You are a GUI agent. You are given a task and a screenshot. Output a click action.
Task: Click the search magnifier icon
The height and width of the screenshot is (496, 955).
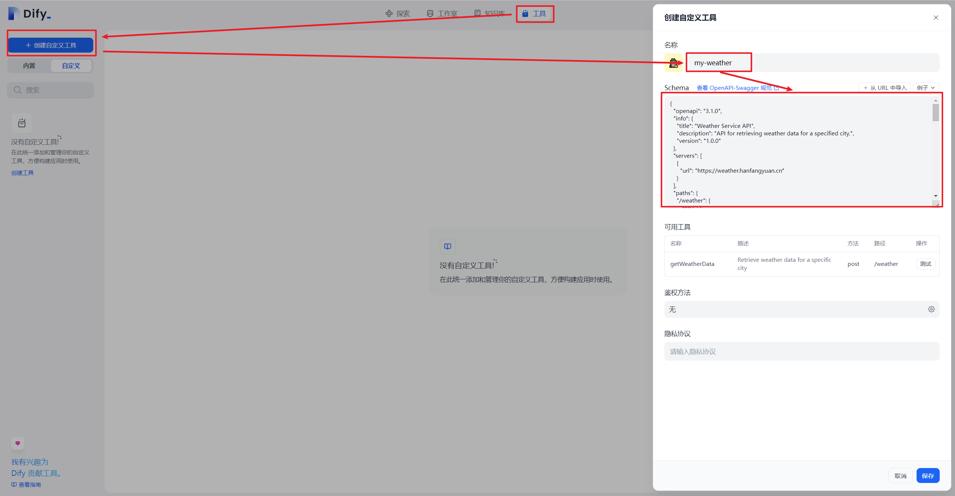[x=17, y=90]
